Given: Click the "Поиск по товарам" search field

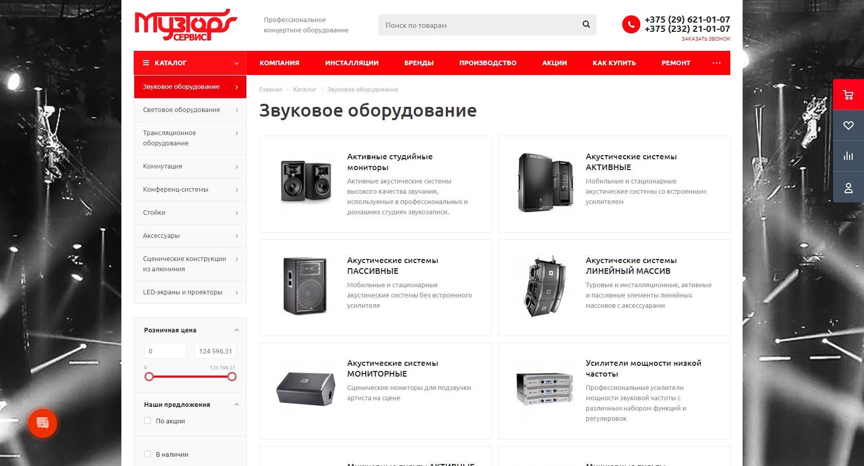Looking at the screenshot, I should [x=478, y=25].
